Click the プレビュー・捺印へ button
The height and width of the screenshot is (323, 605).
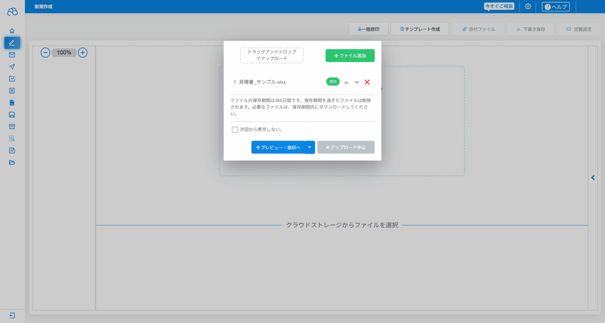(x=278, y=147)
